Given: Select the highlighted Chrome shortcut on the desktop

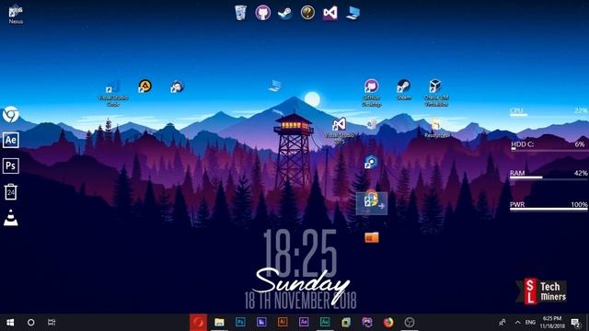Looking at the screenshot, I should click(x=372, y=202).
